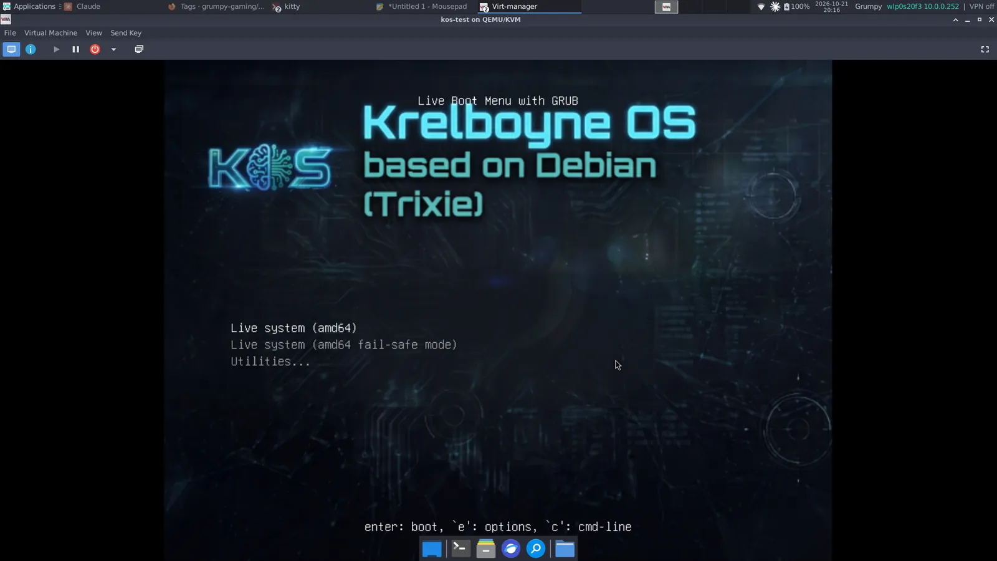Show the graphical console view

coord(11,49)
